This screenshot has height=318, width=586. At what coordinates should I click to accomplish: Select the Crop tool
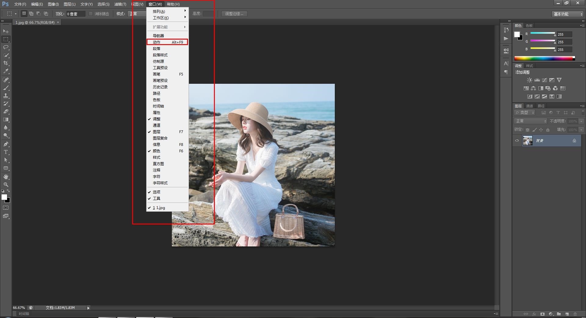tap(6, 63)
